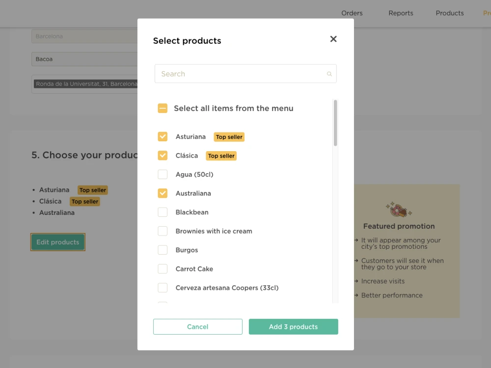491x368 pixels.
Task: Uncheck the Asturiana checkbox
Action: coord(163,136)
